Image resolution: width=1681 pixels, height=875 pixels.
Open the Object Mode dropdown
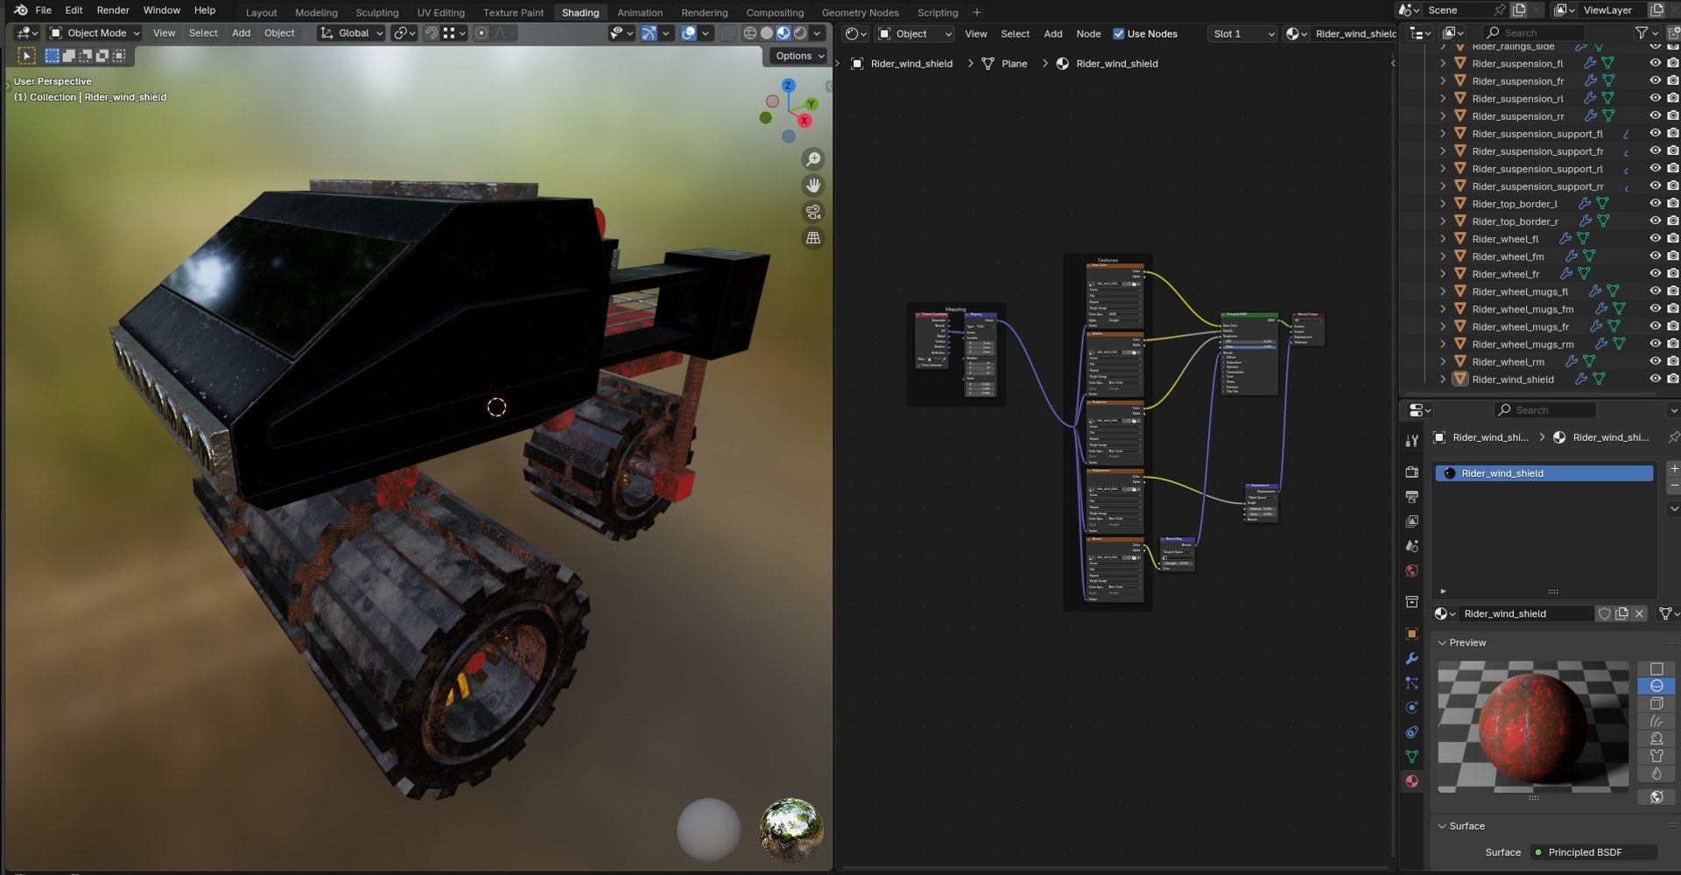coord(95,33)
